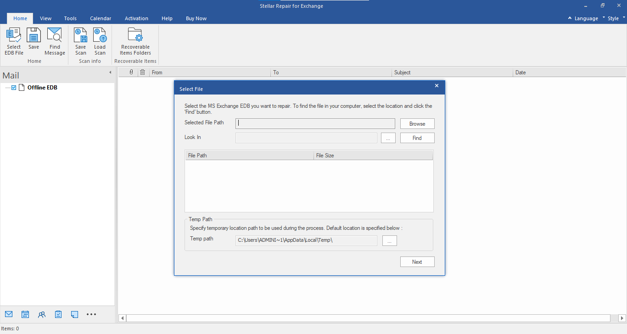The width and height of the screenshot is (627, 334).
Task: Sort by the Date column header
Action: pyautogui.click(x=569, y=72)
